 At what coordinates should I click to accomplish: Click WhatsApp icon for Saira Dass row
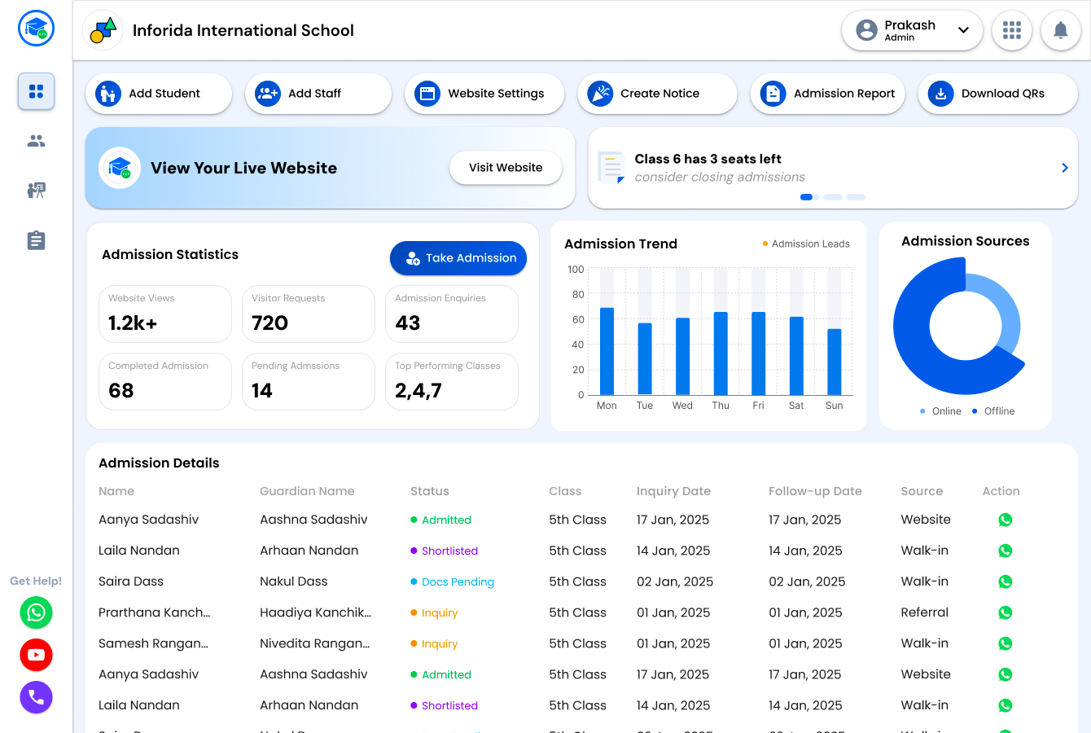(1006, 582)
